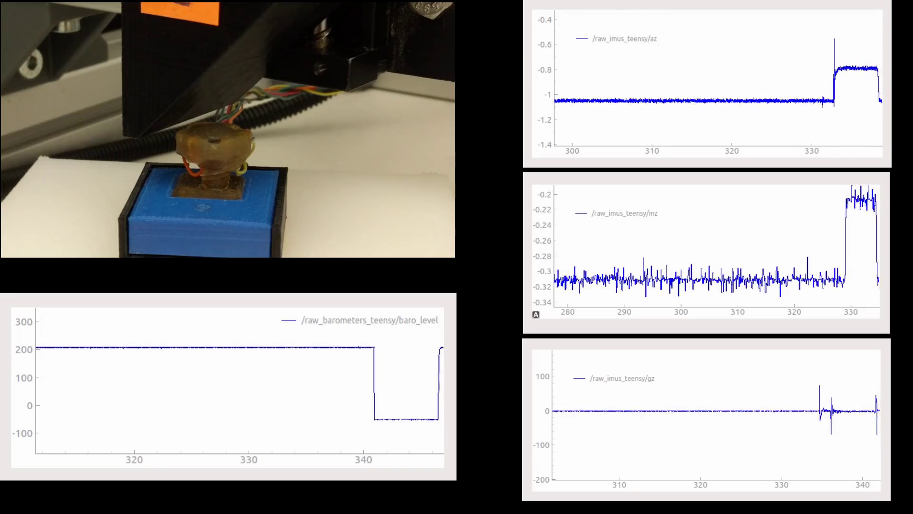Click the 100 y-axis label on gz plot
Image resolution: width=913 pixels, height=514 pixels.
(x=543, y=376)
